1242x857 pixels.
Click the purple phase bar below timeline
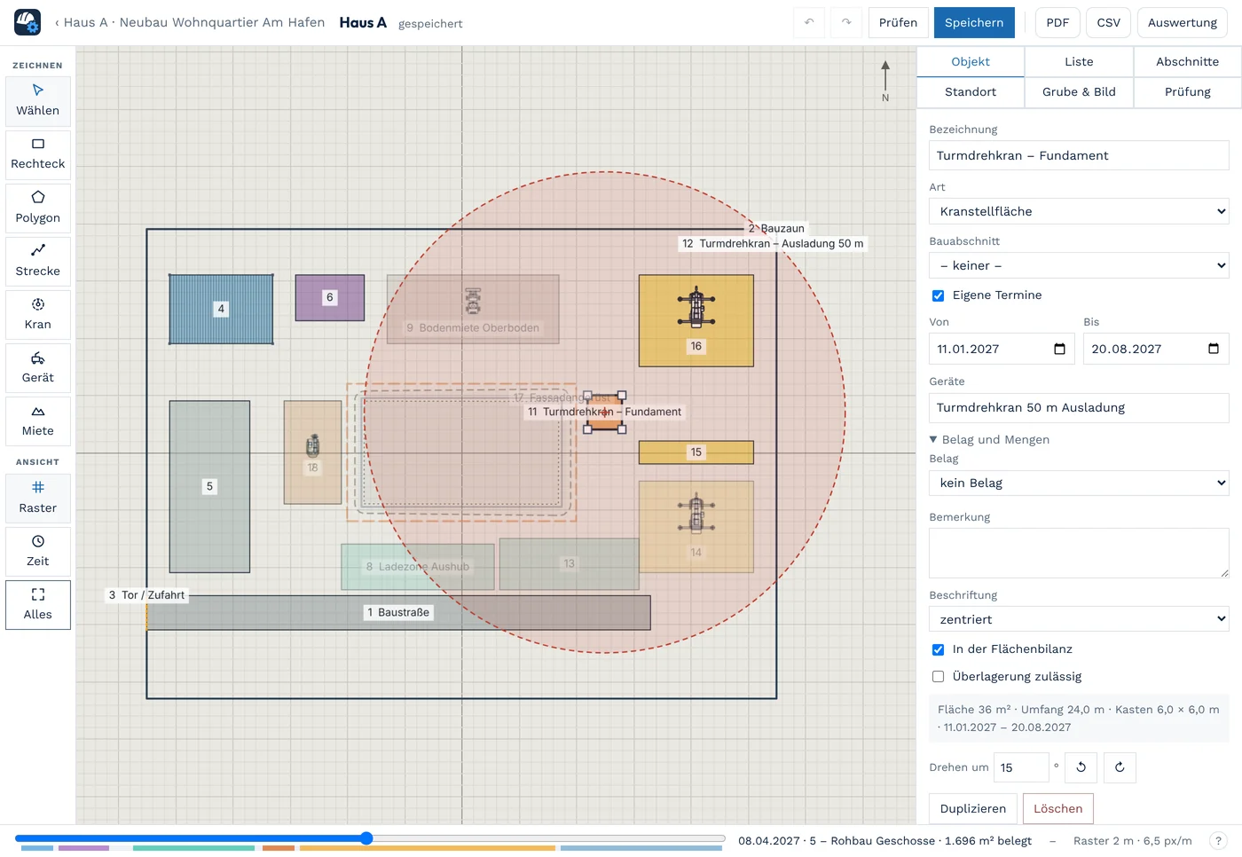(83, 848)
